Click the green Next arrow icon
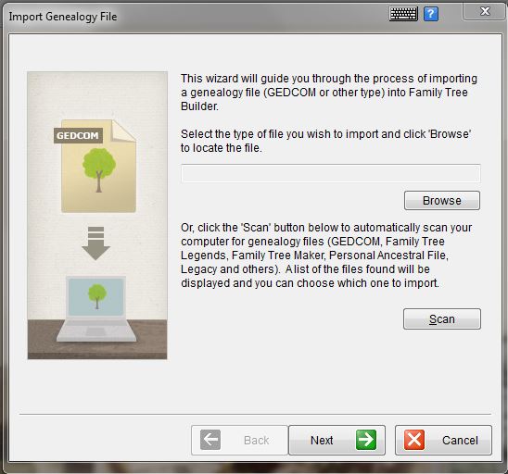Screen dimensions: 508x474 click(366, 440)
